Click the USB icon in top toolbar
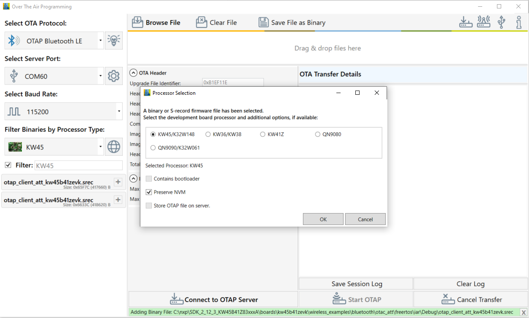Viewport: 529px width, 318px height. [501, 22]
